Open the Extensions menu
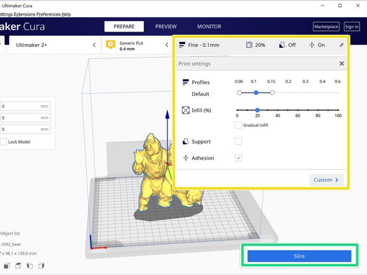 [24, 14]
